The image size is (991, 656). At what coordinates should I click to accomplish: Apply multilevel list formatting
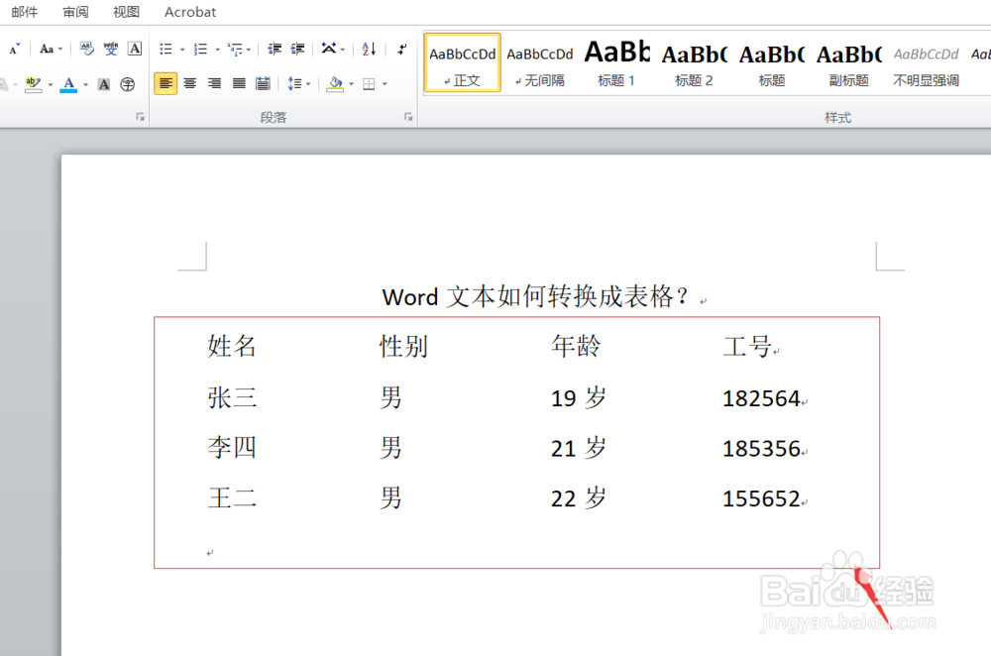tap(233, 48)
